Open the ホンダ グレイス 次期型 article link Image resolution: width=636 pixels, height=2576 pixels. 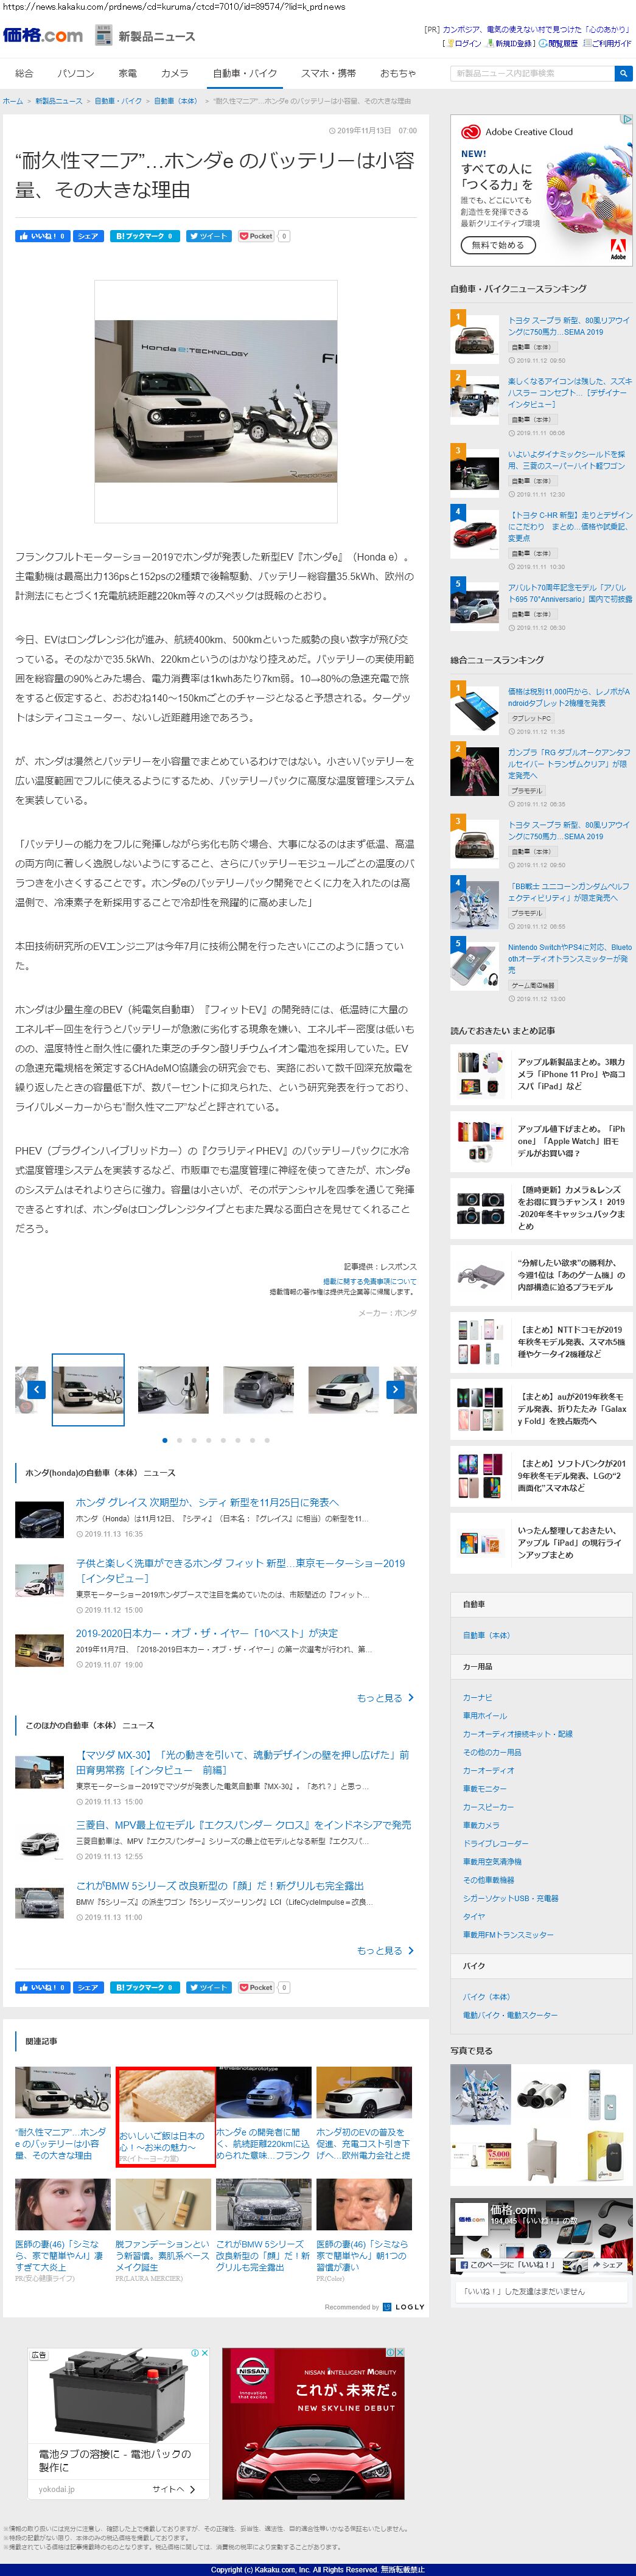coord(207,1502)
